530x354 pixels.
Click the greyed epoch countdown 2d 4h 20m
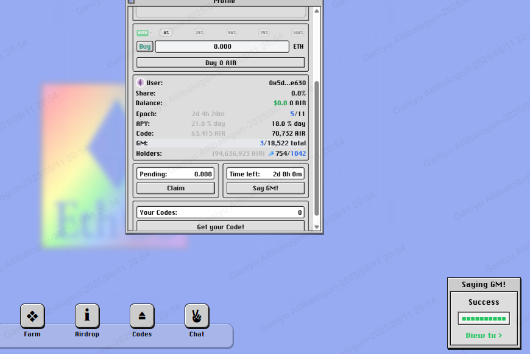208,114
